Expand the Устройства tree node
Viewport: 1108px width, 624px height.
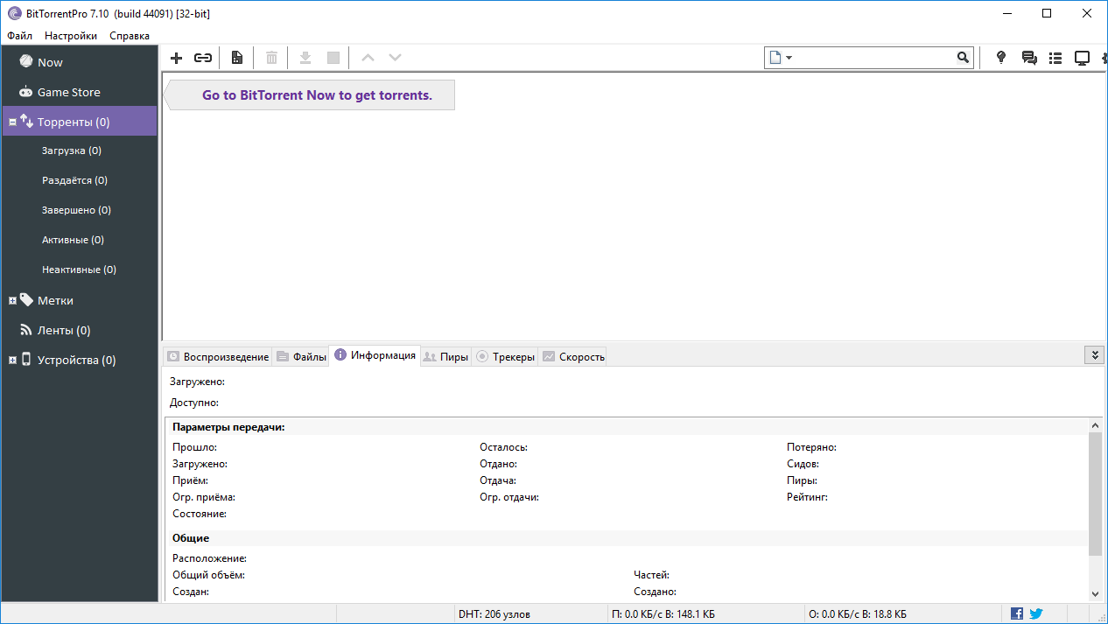coord(12,360)
